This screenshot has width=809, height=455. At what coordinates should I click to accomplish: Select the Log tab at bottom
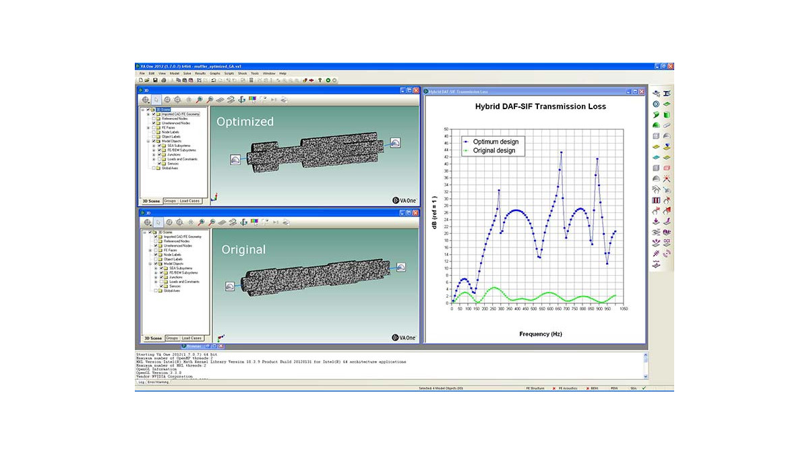tap(142, 382)
